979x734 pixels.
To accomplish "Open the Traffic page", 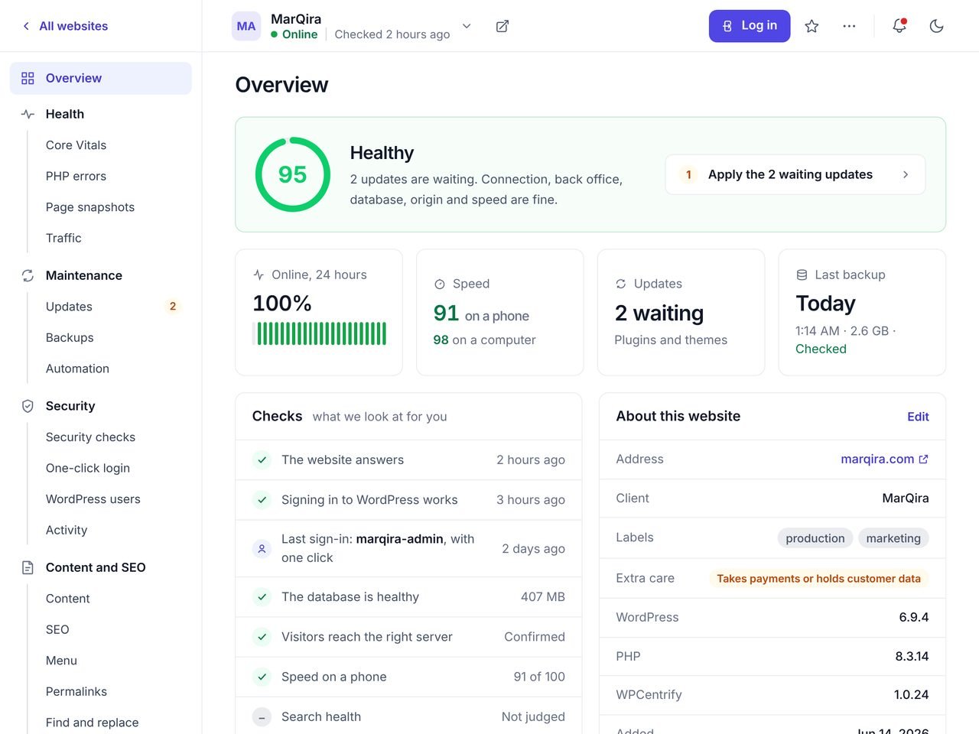I will [63, 238].
